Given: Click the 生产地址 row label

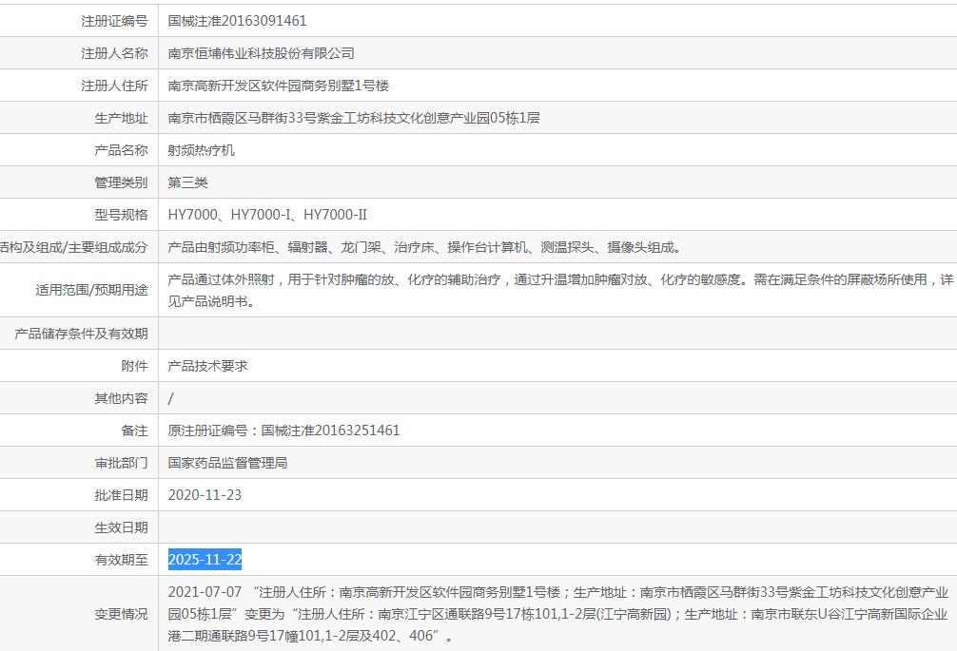Looking at the screenshot, I should pyautogui.click(x=122, y=118).
